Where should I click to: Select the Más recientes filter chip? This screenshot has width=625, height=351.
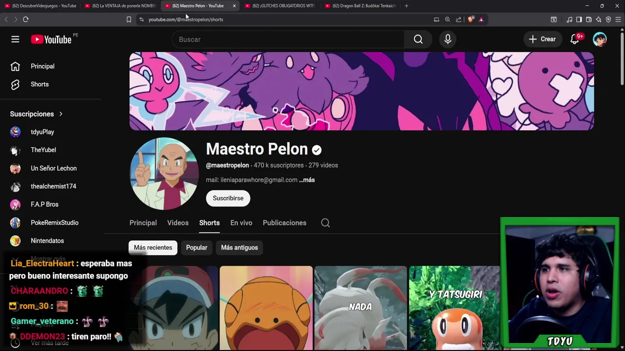[x=153, y=248]
